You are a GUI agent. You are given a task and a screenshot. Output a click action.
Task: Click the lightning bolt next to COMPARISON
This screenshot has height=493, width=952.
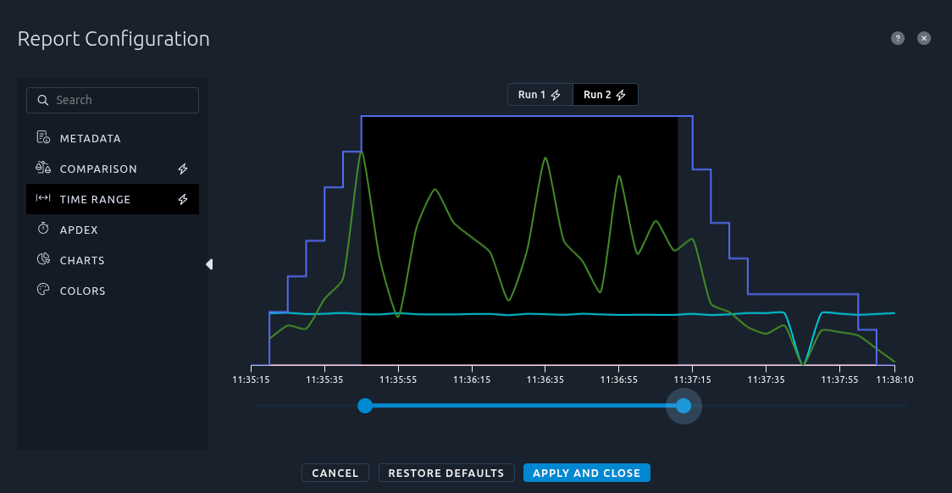[x=183, y=169]
